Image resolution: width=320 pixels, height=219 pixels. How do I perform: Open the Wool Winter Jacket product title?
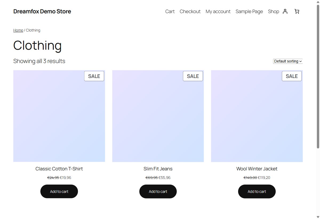click(257, 169)
